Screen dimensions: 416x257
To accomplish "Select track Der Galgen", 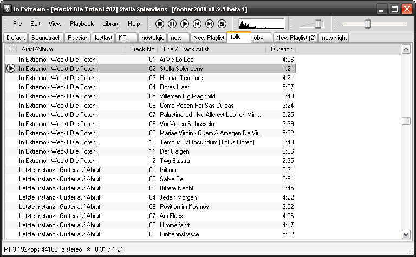I will (151, 151).
